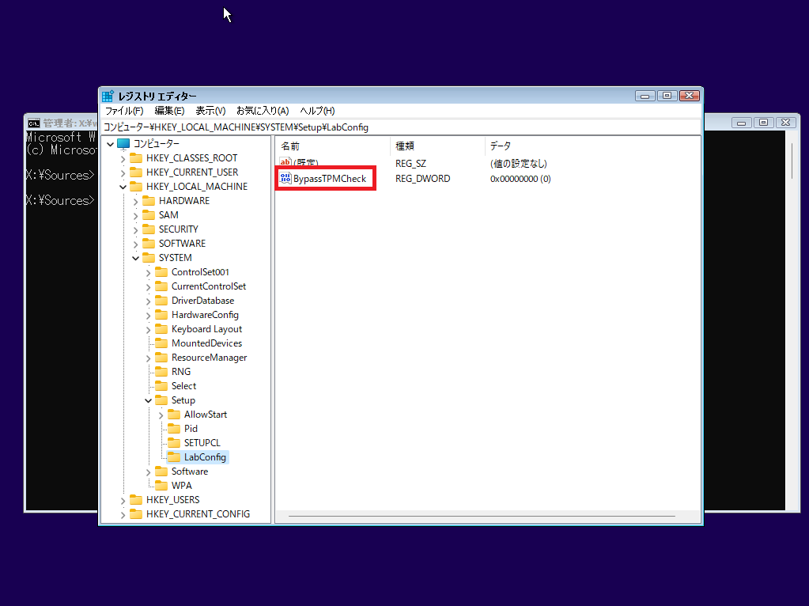Open the 編集(E) menu
Viewport: 809px width, 606px height.
[x=169, y=111]
